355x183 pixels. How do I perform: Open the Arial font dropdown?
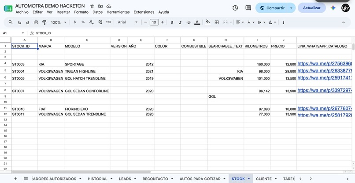pos(127,22)
